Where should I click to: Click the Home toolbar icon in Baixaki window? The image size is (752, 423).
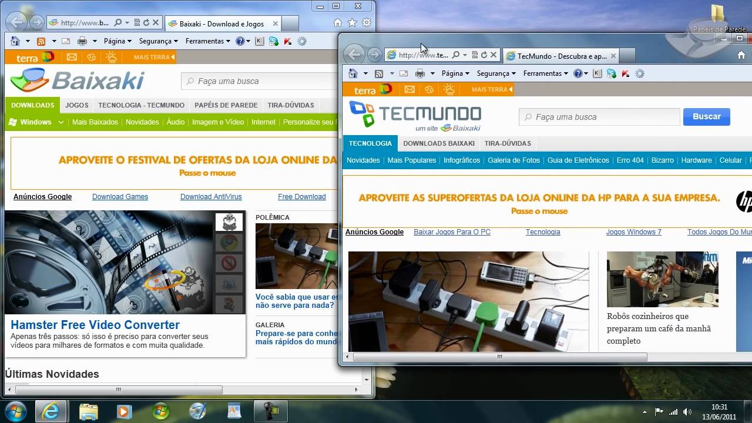pyautogui.click(x=15, y=41)
